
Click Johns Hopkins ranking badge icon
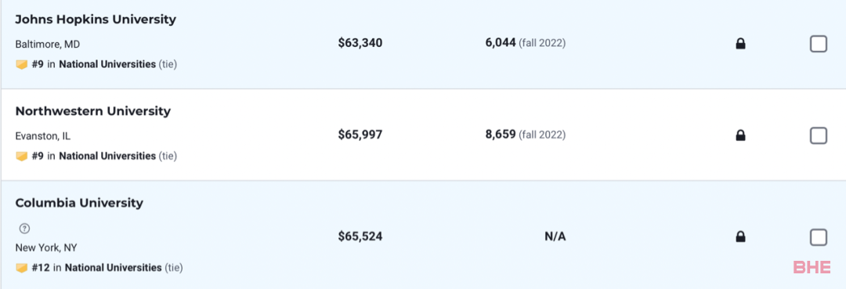click(22, 65)
